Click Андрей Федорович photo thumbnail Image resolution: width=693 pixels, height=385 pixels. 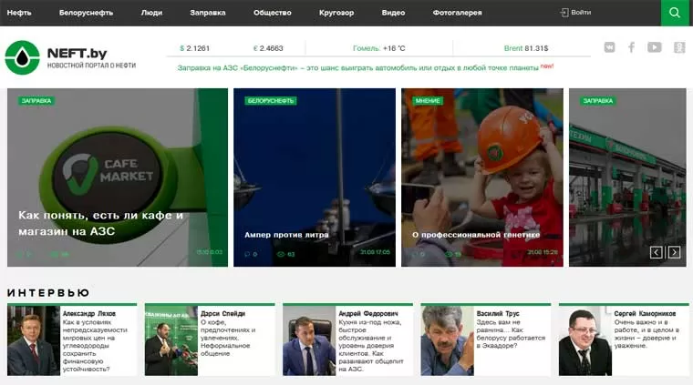309,340
